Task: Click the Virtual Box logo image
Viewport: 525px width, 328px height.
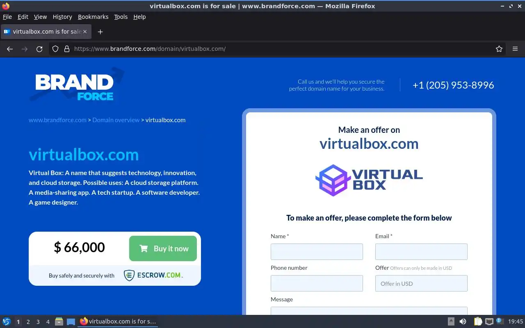Action: [x=369, y=180]
